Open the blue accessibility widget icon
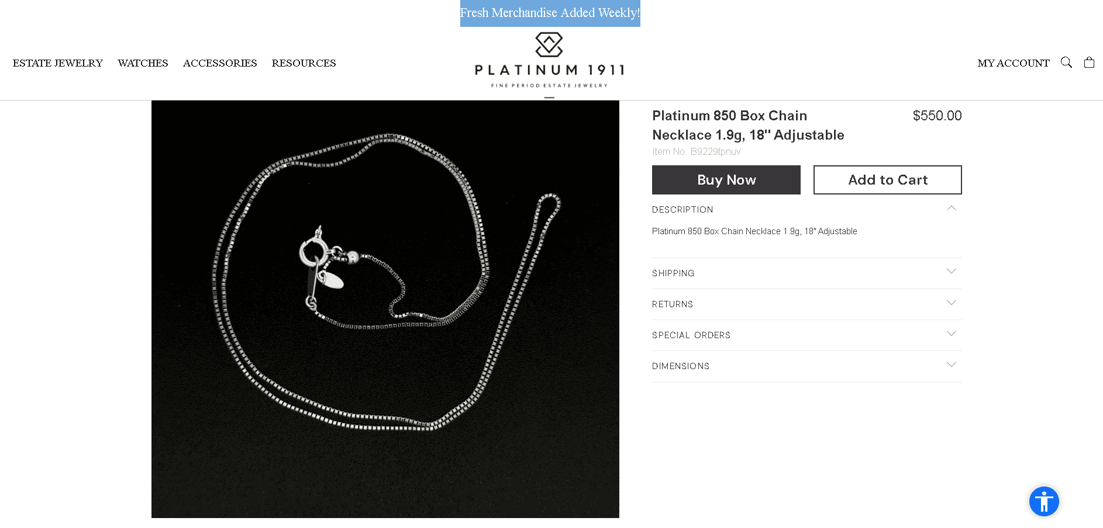 (1044, 501)
